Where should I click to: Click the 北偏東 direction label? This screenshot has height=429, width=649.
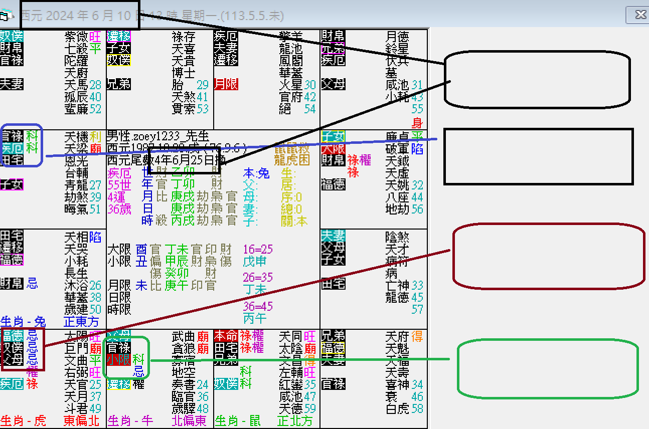[190, 421]
